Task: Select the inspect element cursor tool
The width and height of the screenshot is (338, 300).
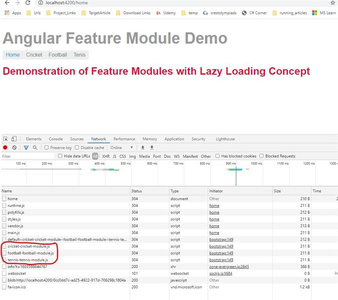Action: 5,139
